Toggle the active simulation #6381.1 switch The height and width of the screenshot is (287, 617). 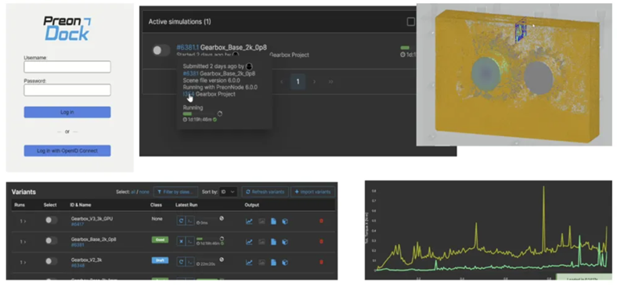click(161, 50)
